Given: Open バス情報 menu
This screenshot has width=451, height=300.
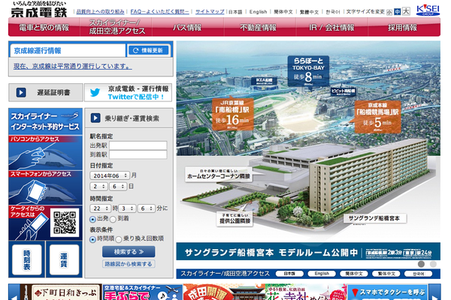Looking at the screenshot, I should [187, 27].
